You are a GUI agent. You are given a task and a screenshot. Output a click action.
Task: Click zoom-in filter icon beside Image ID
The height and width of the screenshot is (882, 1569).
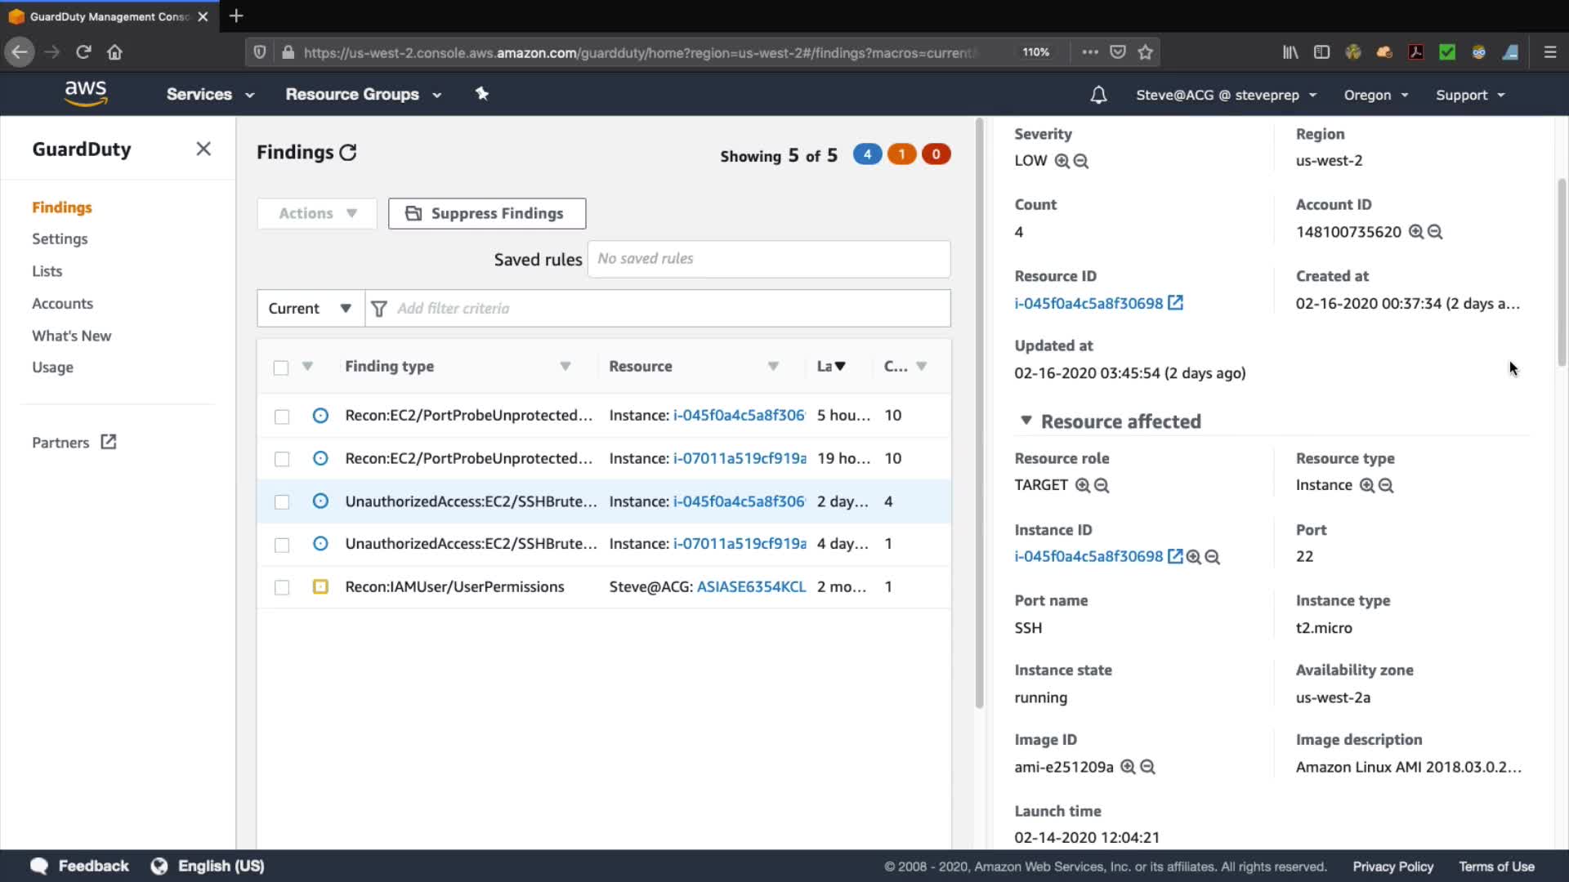pyautogui.click(x=1128, y=767)
